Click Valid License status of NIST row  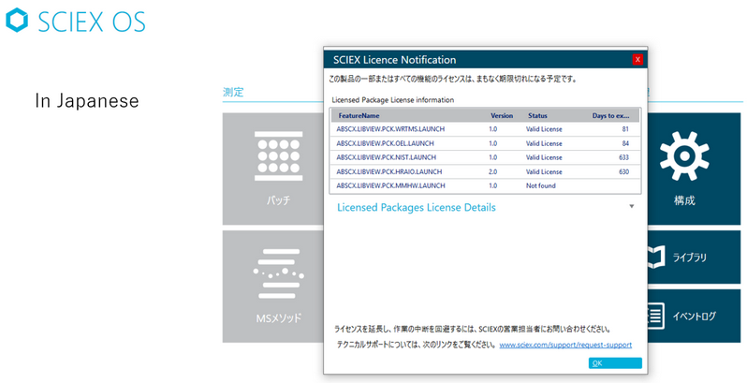click(544, 157)
